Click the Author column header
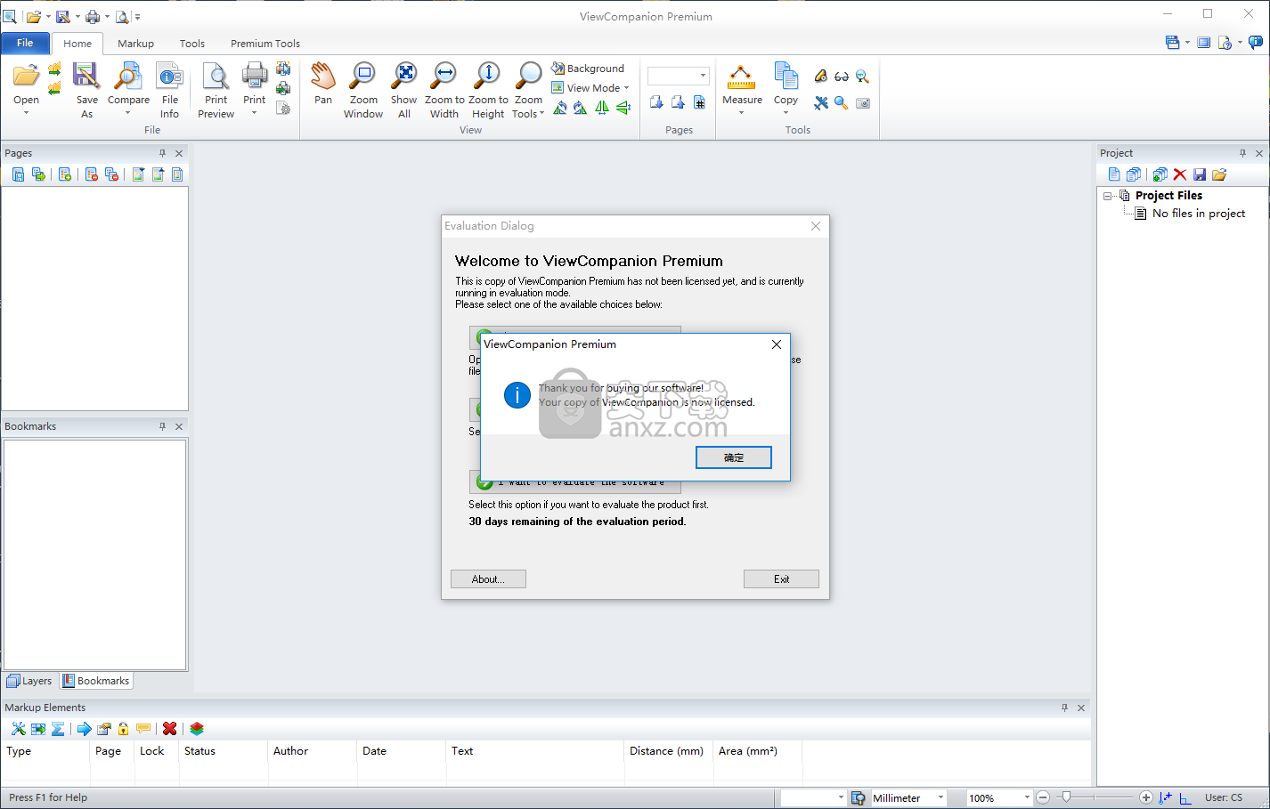The image size is (1270, 809). tap(312, 751)
